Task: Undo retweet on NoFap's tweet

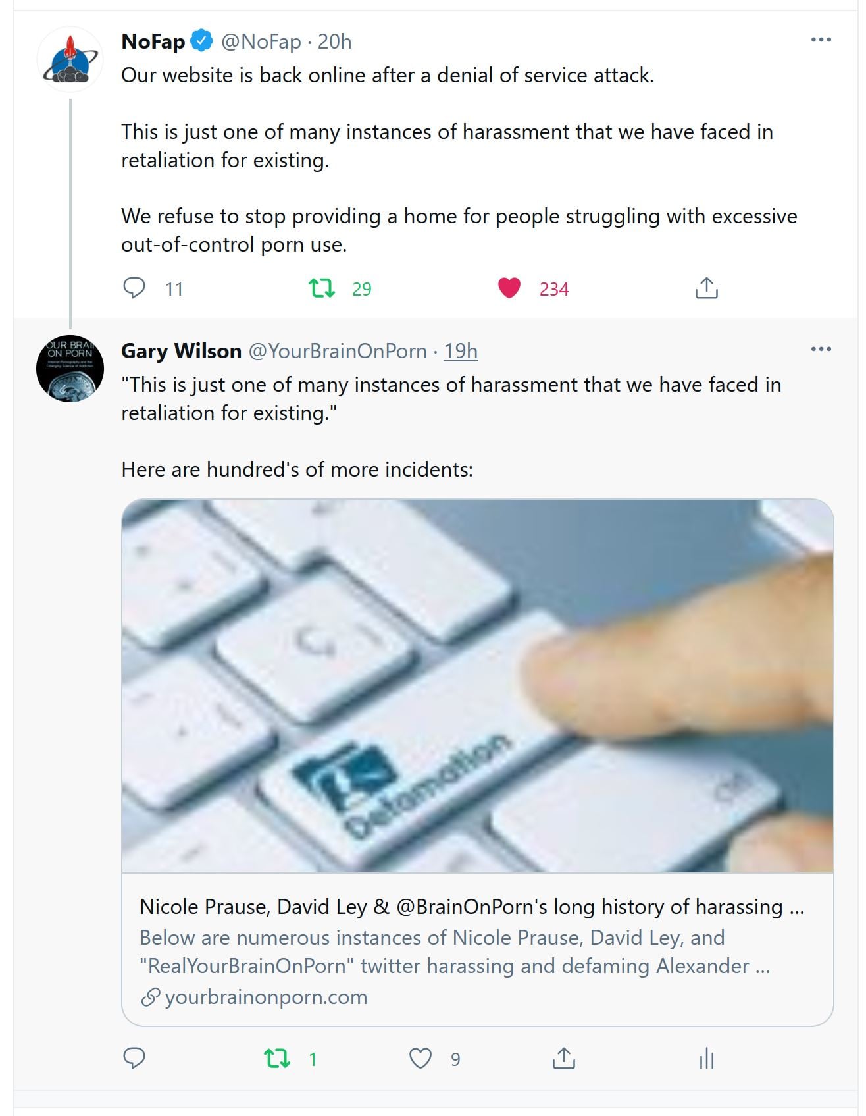Action: point(322,288)
